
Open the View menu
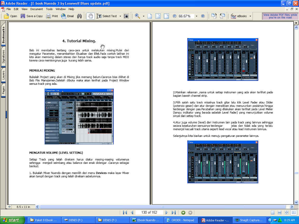pyautogui.click(x=24, y=9)
